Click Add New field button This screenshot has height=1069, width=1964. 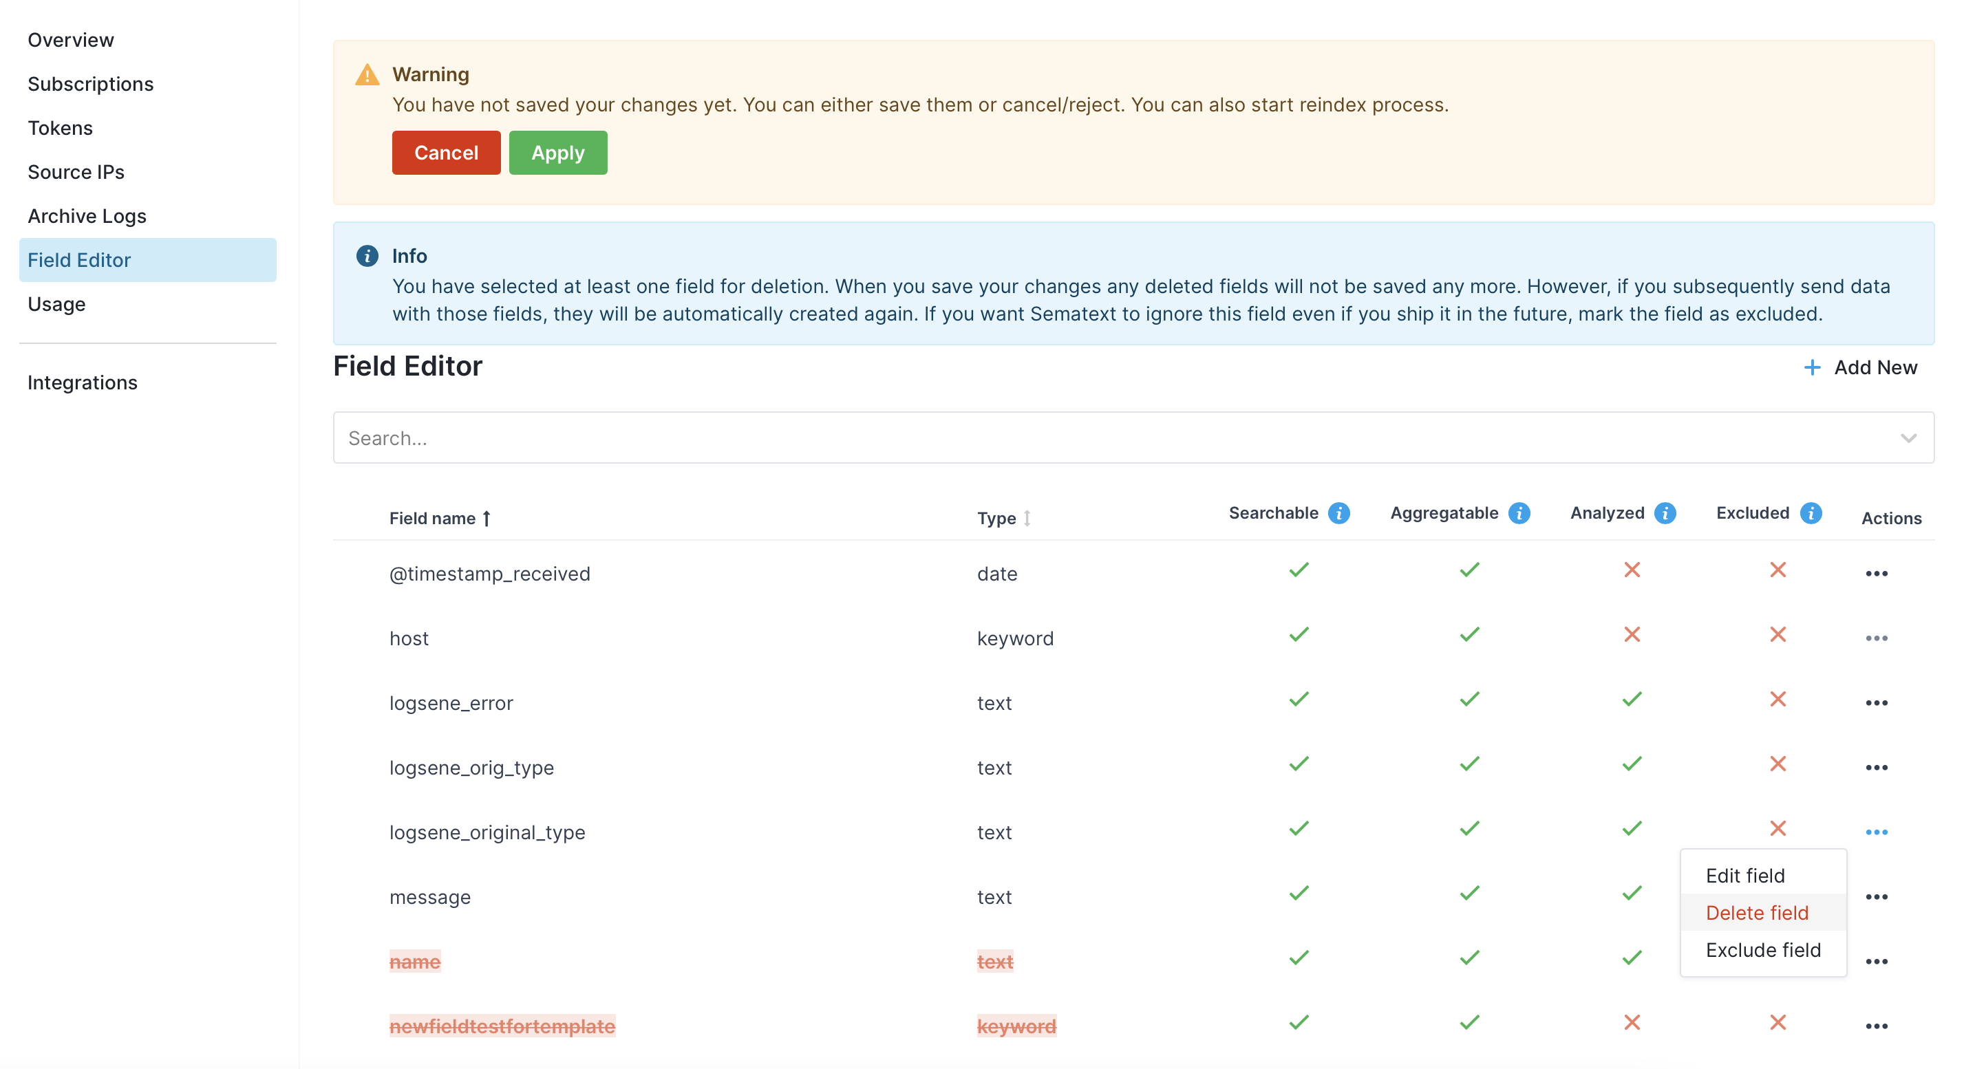coord(1860,367)
